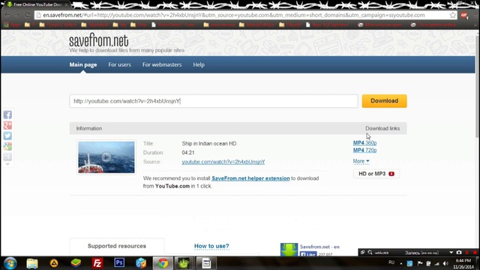Open the volume control in the system tray
This screenshot has width=480, height=270.
445,263
